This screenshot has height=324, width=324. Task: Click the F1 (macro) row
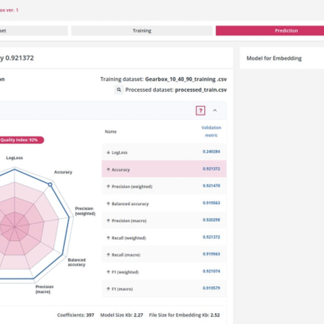(164, 288)
